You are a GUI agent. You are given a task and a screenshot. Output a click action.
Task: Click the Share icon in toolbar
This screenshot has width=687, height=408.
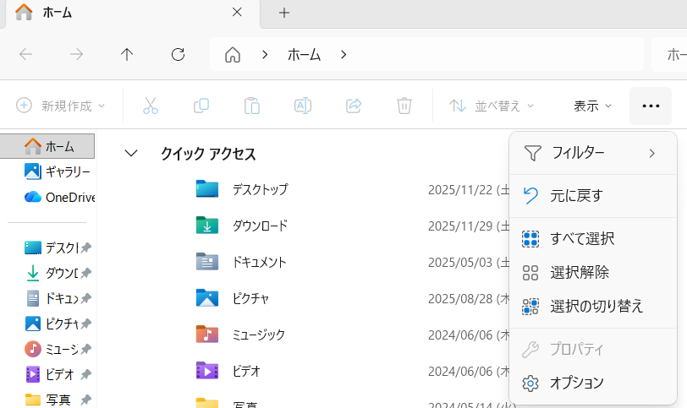pos(354,106)
